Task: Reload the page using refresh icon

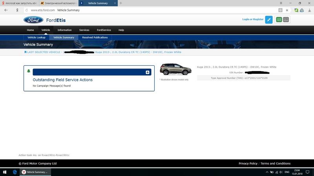Action: (x=27, y=10)
